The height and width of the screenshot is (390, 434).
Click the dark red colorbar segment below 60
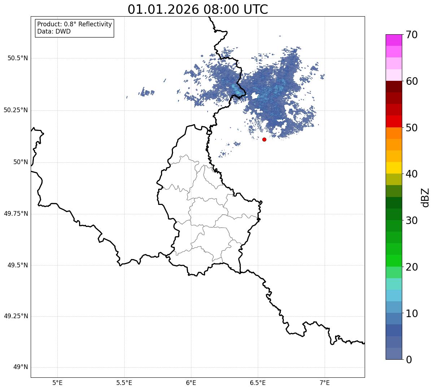click(394, 87)
